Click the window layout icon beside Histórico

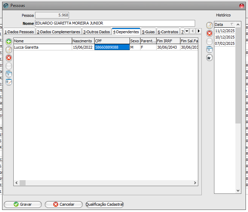click(x=209, y=49)
